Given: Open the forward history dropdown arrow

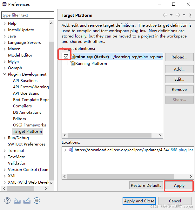Looking at the screenshot, I should 184,15.
